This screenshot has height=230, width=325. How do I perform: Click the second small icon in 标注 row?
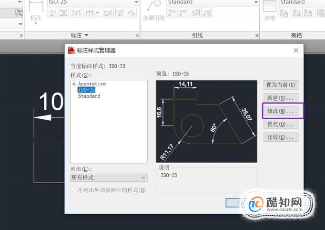[63, 13]
